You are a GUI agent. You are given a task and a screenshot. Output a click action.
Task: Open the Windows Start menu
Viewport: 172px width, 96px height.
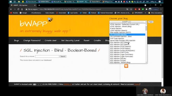(x=11, y=2)
